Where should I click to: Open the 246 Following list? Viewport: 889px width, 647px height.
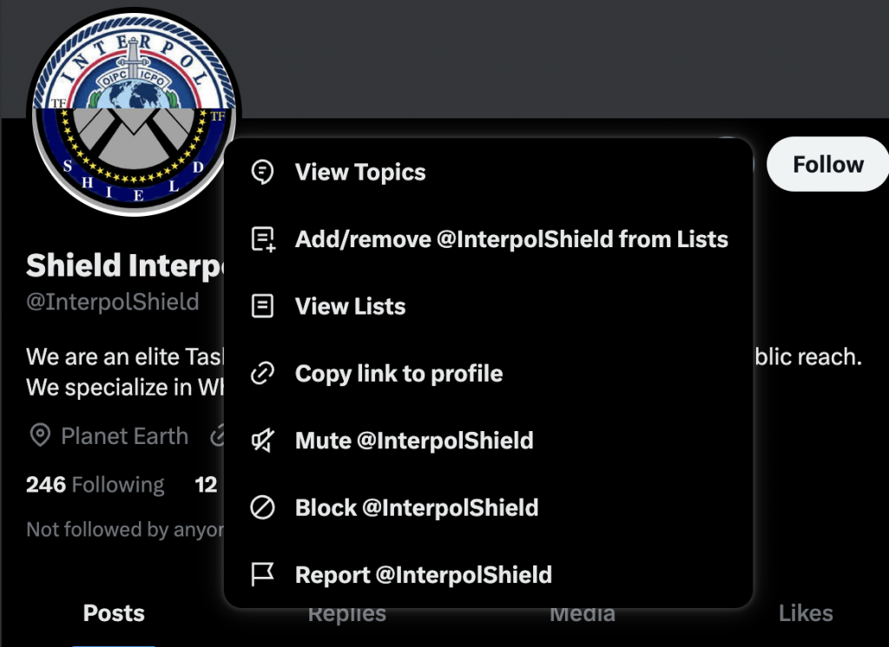pyautogui.click(x=95, y=485)
